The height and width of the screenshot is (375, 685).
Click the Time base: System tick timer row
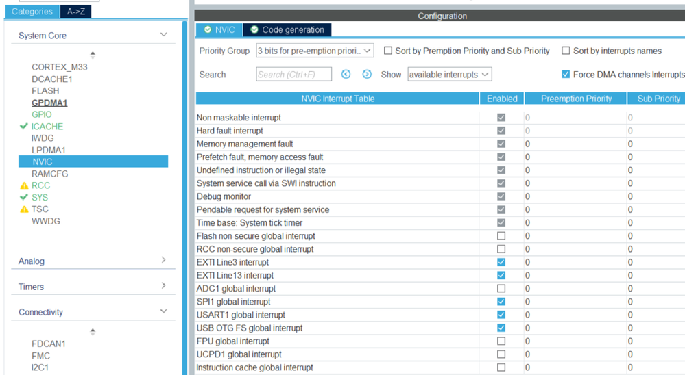point(440,223)
